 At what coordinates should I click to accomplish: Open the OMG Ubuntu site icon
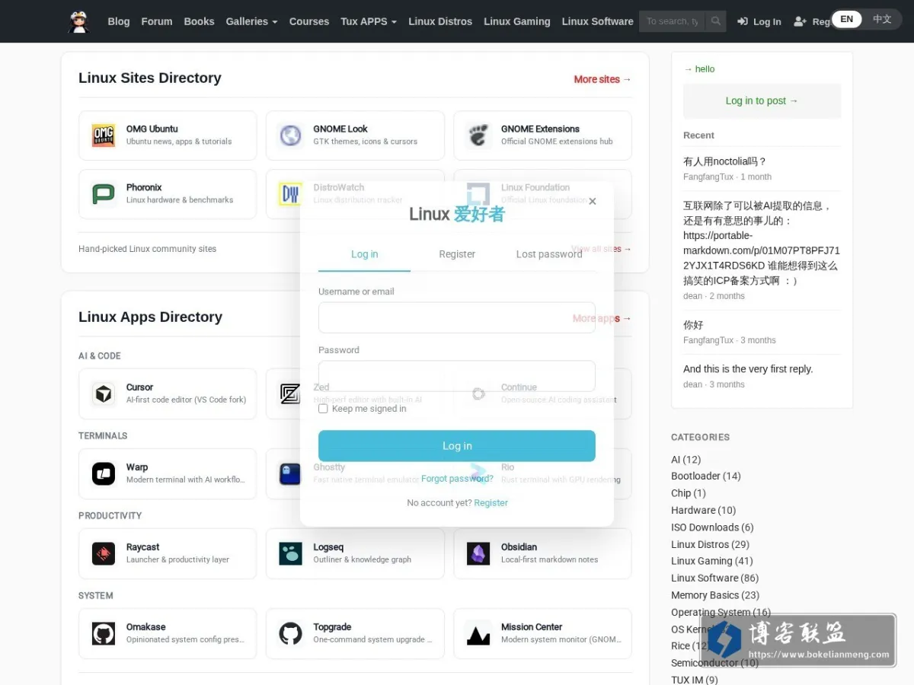click(x=104, y=135)
